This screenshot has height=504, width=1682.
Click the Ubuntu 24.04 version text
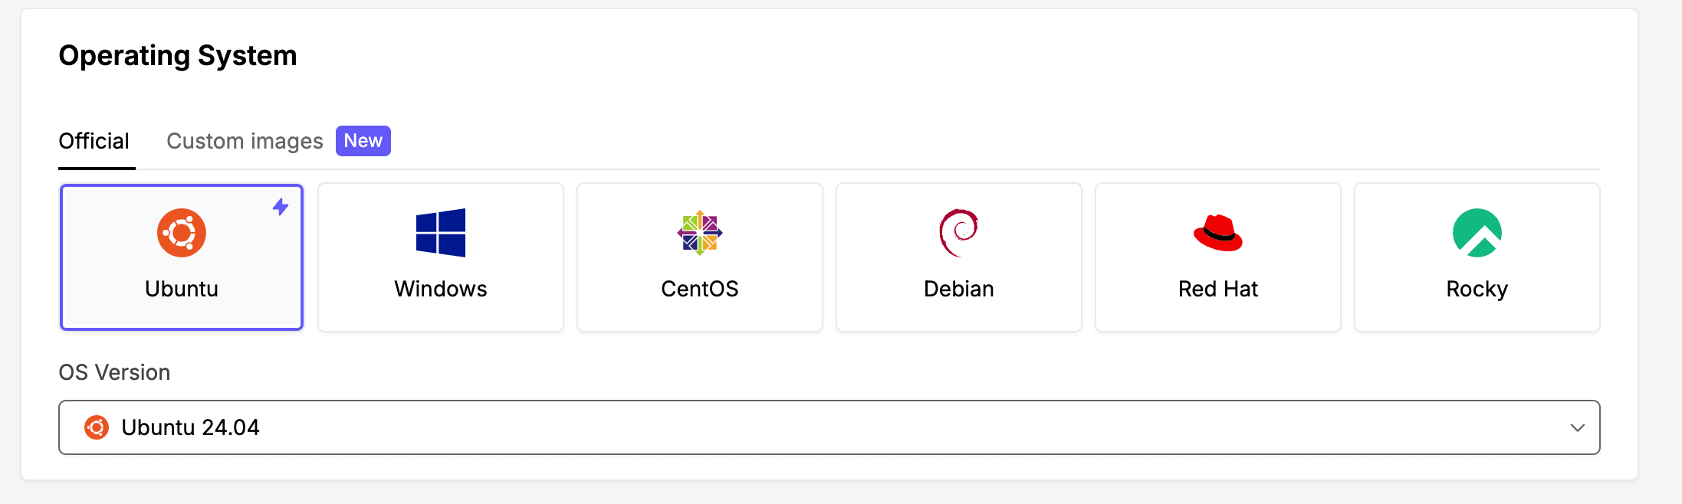[x=191, y=427]
